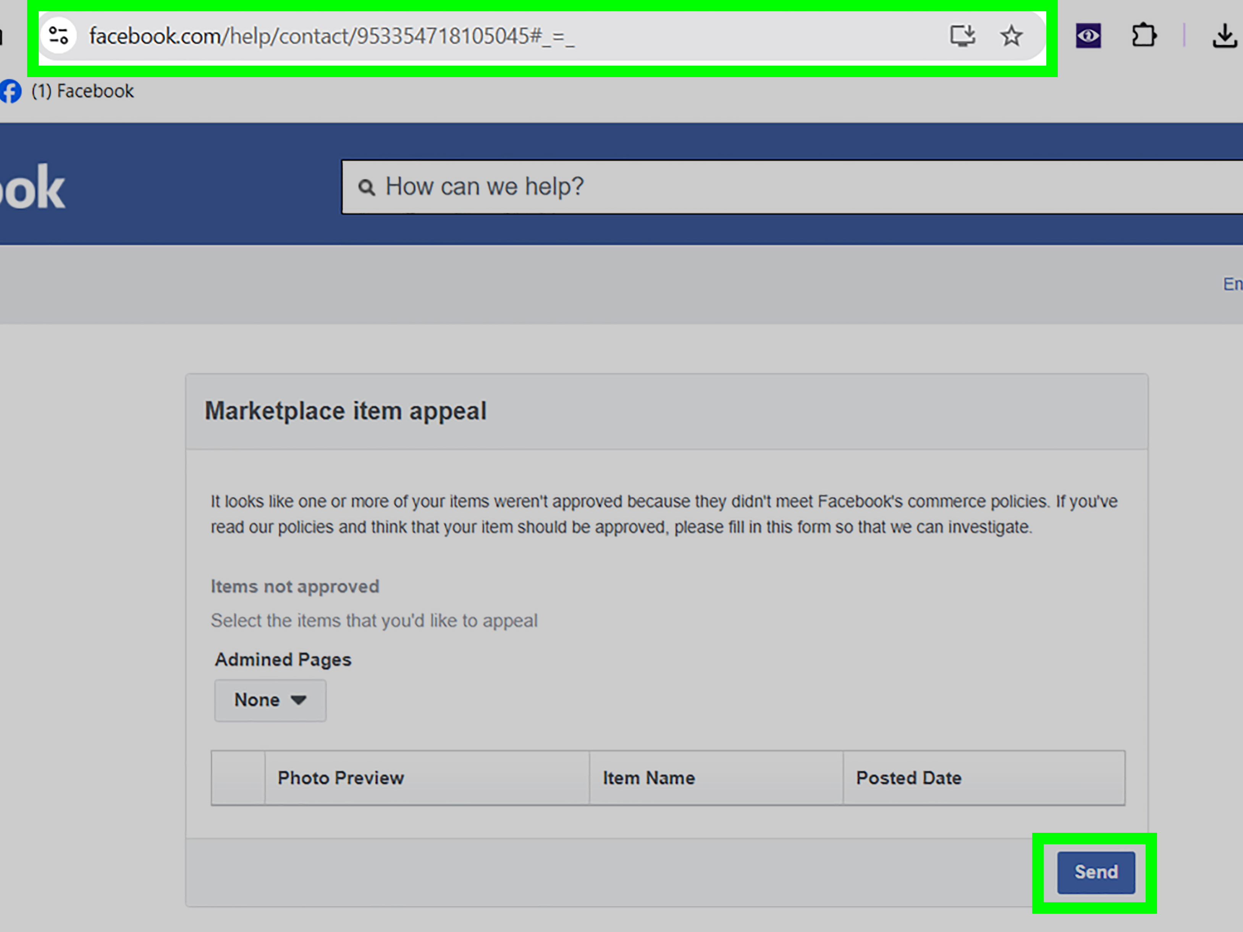This screenshot has width=1243, height=932.
Task: Click the install app icon in address bar
Action: point(963,36)
